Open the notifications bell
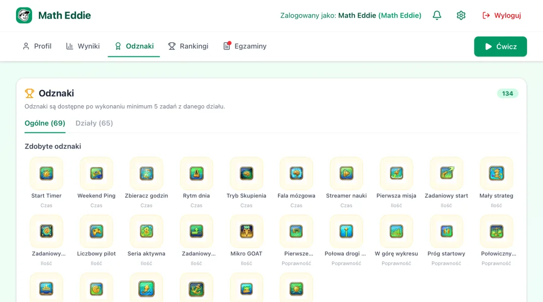 tap(437, 15)
